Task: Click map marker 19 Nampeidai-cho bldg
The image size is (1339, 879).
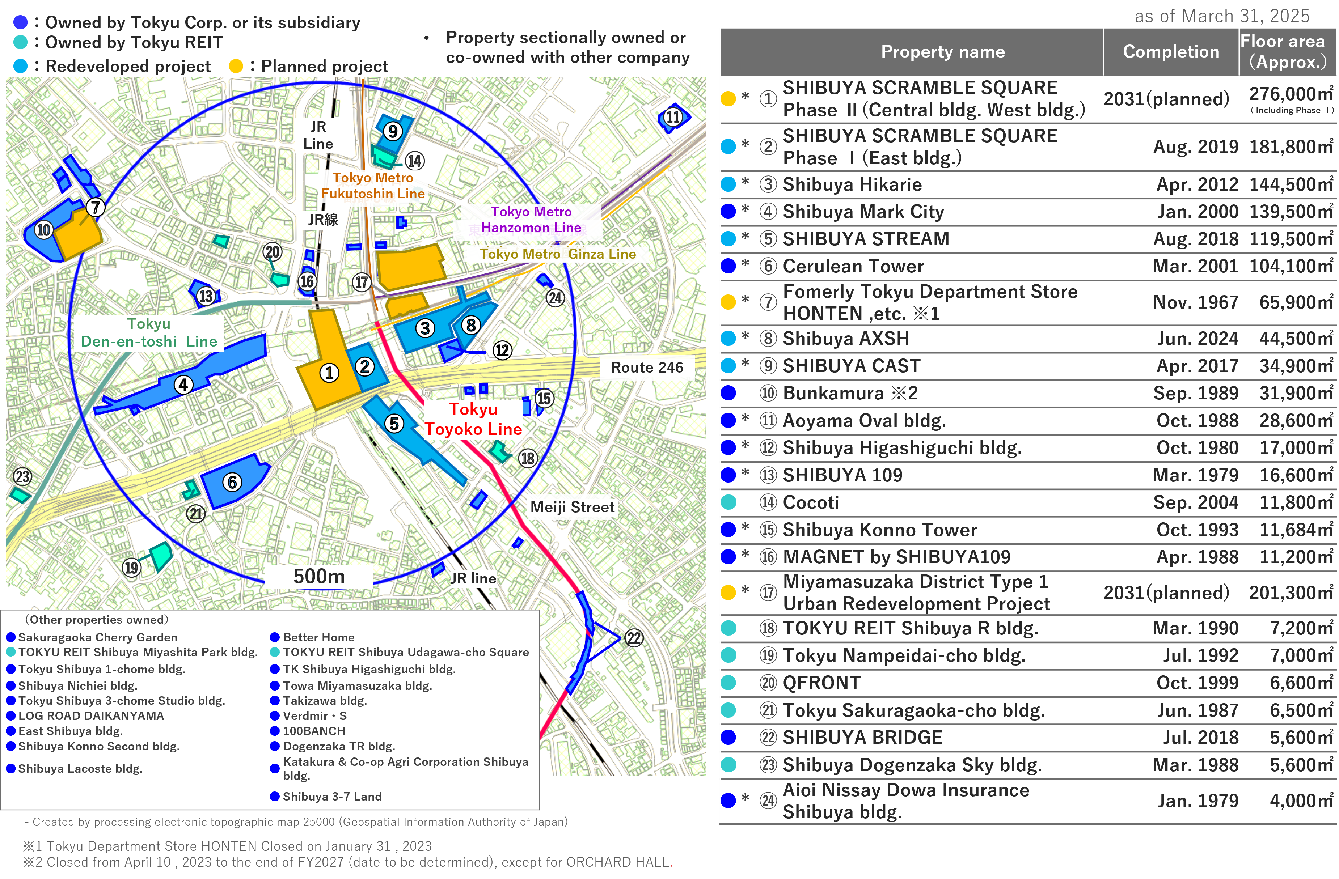Action: click(131, 568)
